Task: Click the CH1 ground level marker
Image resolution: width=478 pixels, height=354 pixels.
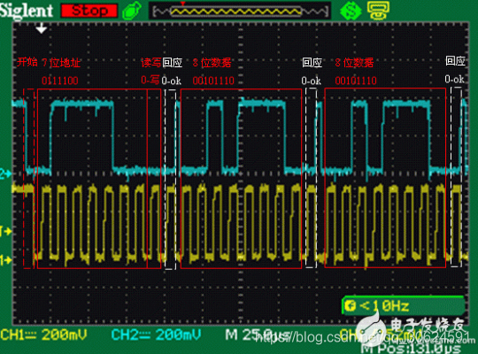Action: click(x=6, y=260)
